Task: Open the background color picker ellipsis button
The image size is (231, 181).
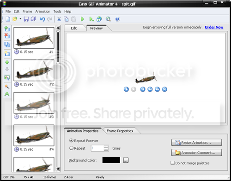Action: [x=126, y=160]
